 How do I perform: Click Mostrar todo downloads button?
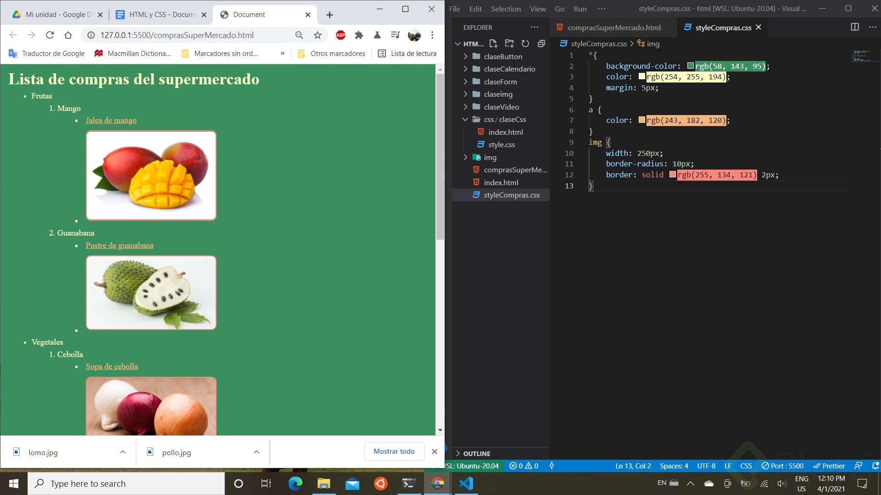(x=394, y=451)
